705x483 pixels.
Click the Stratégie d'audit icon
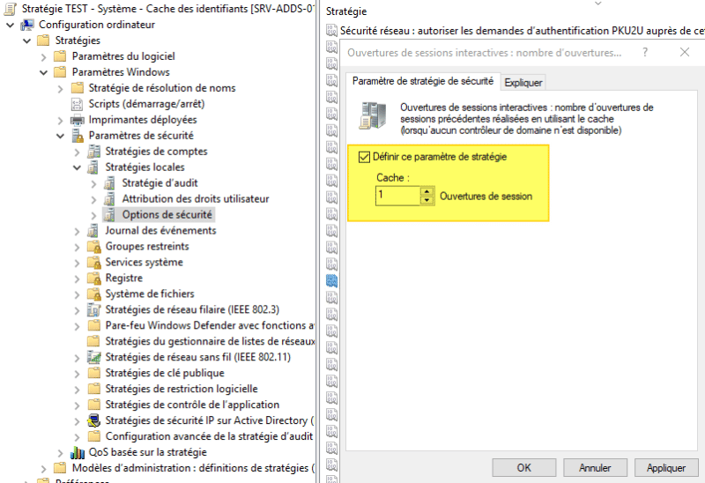click(x=109, y=183)
